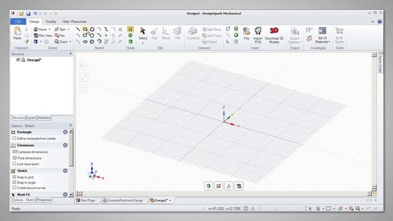Select the Three-Point Rectangle tool
Screen dimensions: 393x221
85,36
